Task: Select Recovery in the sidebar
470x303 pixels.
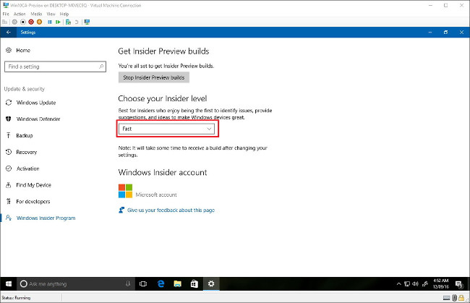Action: click(x=26, y=152)
